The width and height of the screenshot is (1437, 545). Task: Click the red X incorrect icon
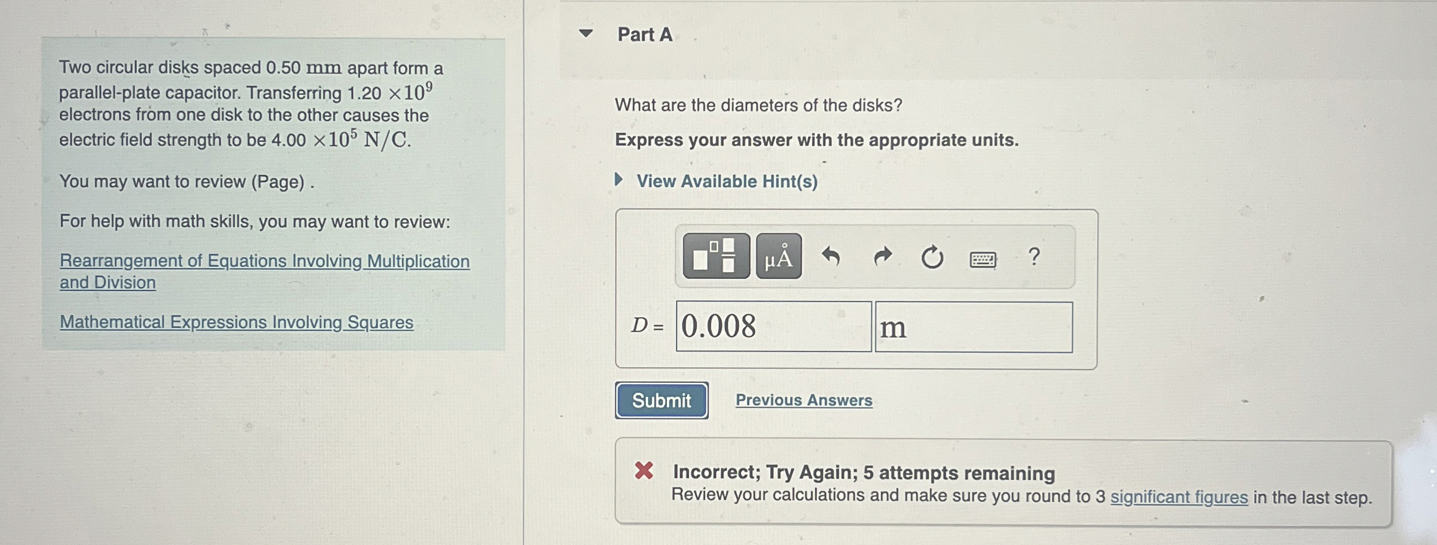coord(644,470)
